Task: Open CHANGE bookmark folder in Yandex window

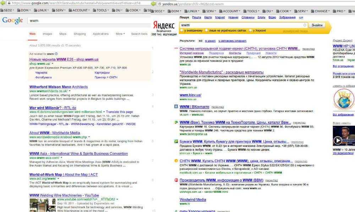Action: 320,11
